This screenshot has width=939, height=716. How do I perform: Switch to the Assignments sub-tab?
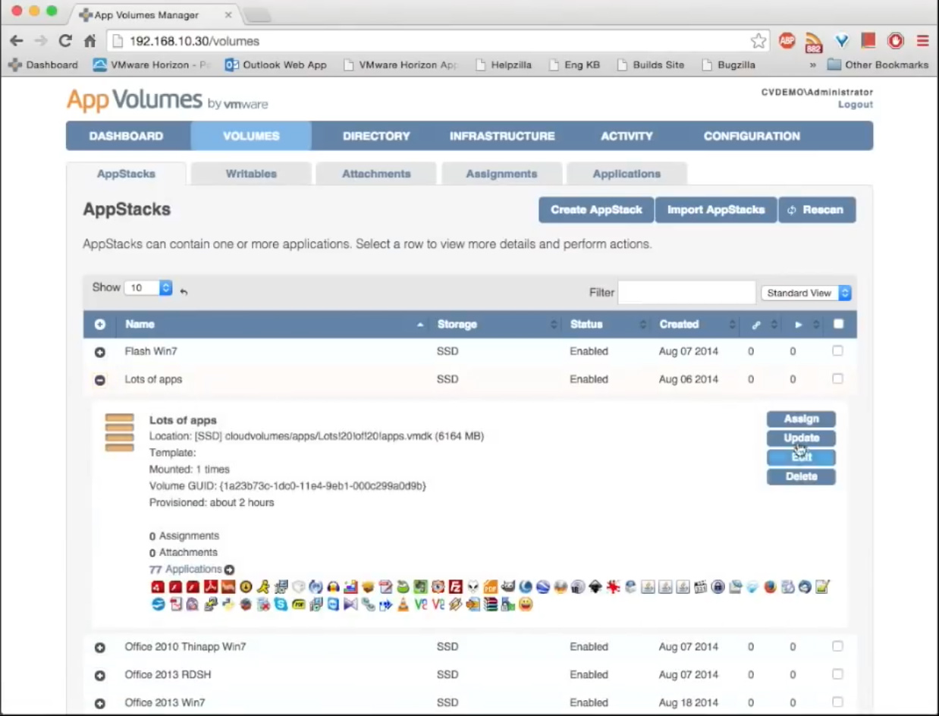coord(501,174)
